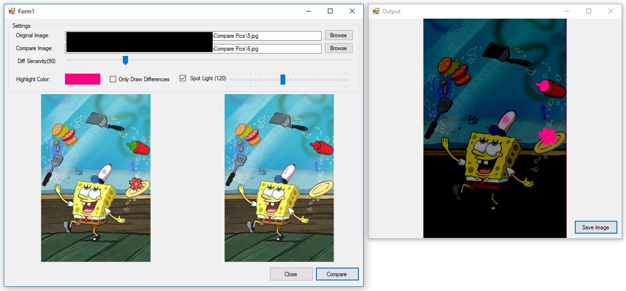Click the Compare button
The width and height of the screenshot is (626, 291).
click(337, 274)
